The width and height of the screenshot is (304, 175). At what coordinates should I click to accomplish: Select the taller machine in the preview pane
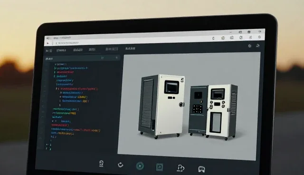click(x=161, y=107)
